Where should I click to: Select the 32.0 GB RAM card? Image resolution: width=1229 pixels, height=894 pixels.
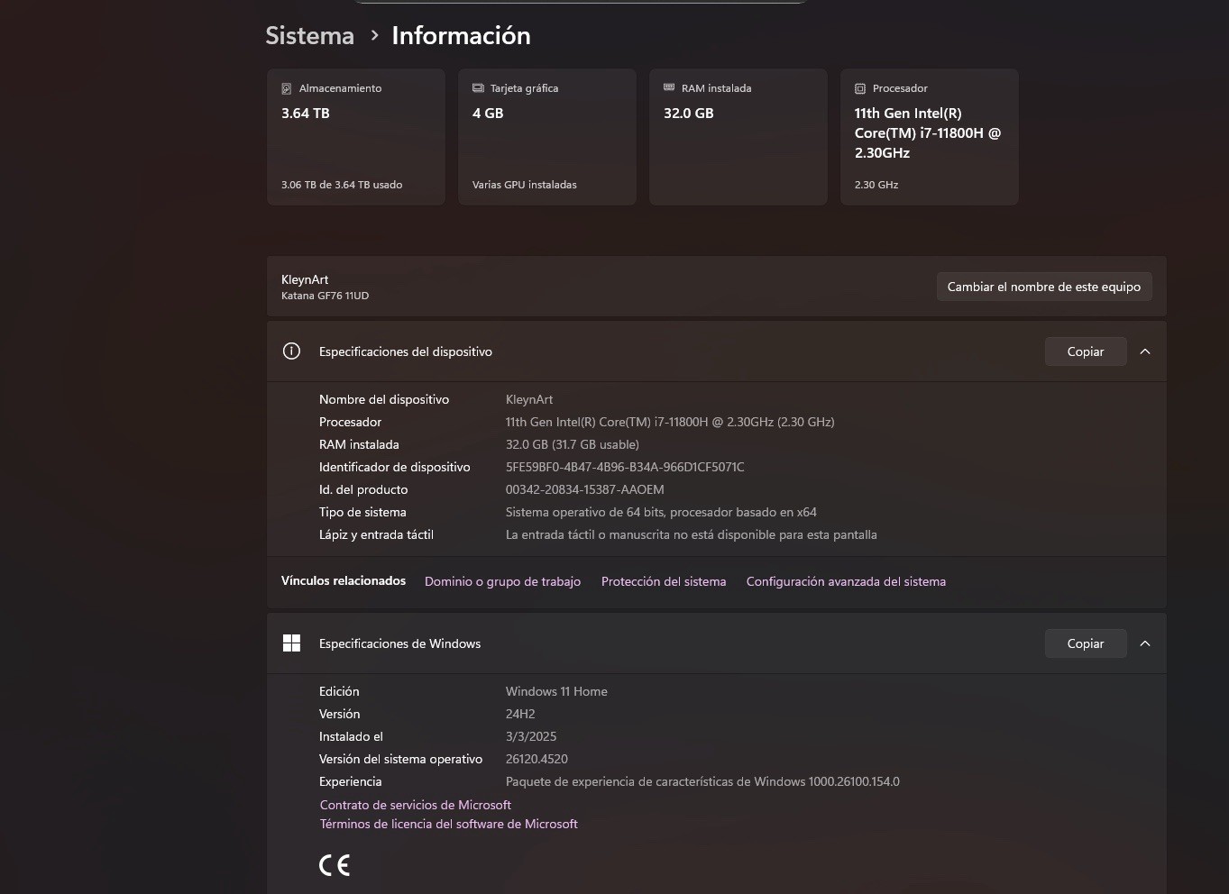[738, 137]
